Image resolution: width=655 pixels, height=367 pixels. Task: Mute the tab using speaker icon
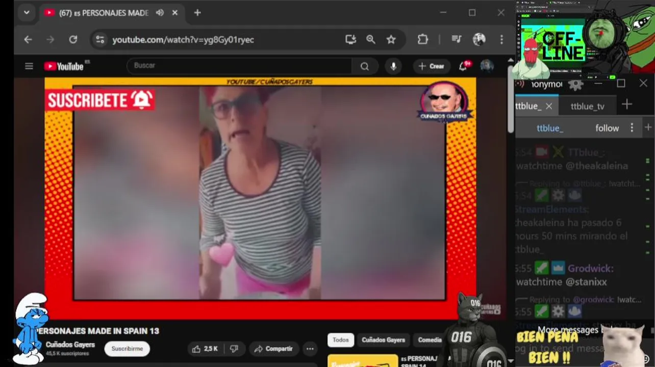[x=160, y=13]
